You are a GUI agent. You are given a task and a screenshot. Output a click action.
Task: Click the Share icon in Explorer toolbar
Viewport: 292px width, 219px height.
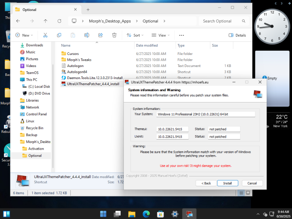(100, 35)
